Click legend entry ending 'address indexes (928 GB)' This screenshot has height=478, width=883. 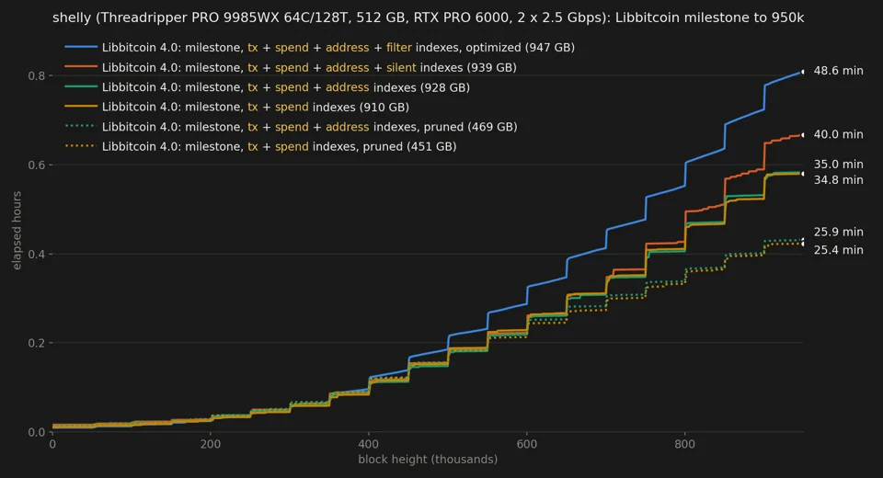click(x=285, y=87)
